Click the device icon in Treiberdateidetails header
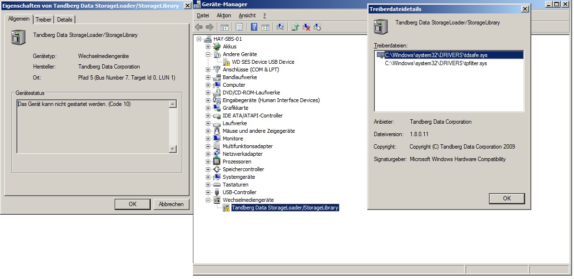The height and width of the screenshot is (279, 574). point(381,28)
